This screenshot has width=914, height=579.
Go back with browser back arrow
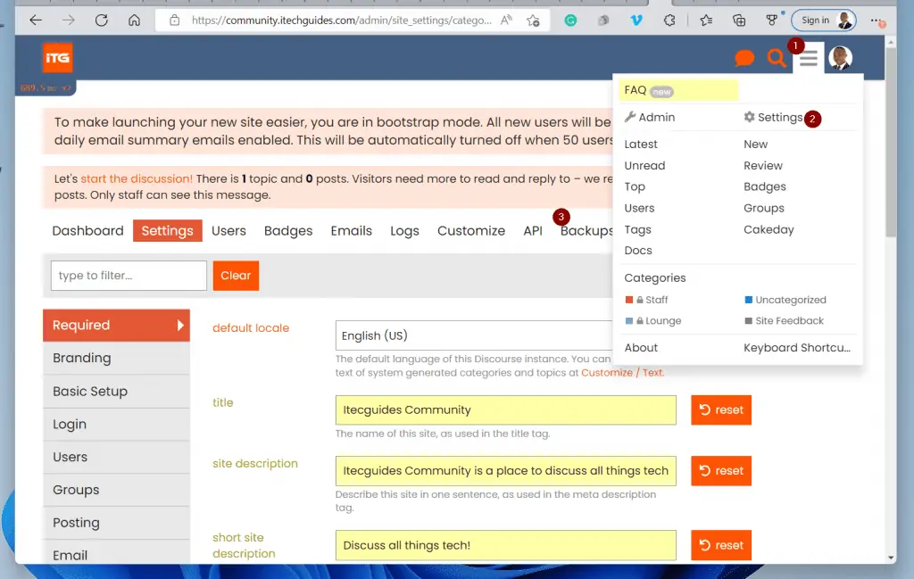tap(36, 21)
